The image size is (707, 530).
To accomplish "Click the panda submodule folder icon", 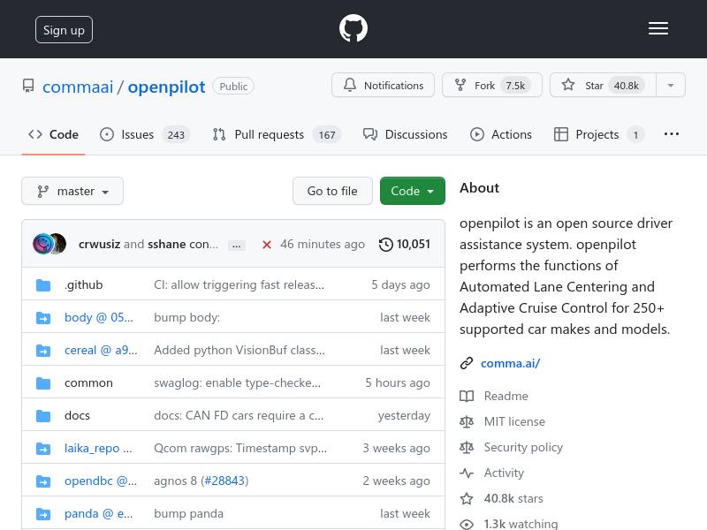I will (x=43, y=514).
